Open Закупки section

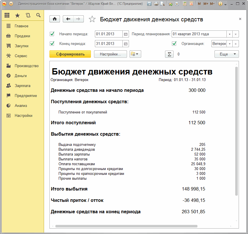tap(22, 46)
